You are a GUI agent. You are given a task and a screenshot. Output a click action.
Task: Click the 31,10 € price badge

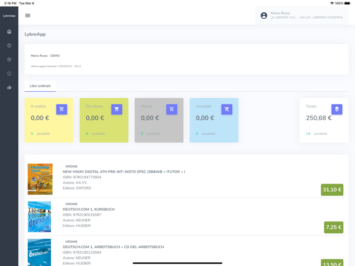click(332, 189)
